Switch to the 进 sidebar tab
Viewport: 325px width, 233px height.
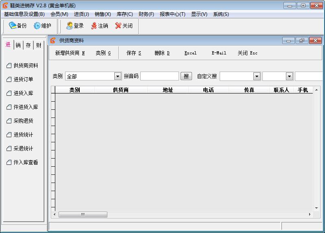coord(8,45)
